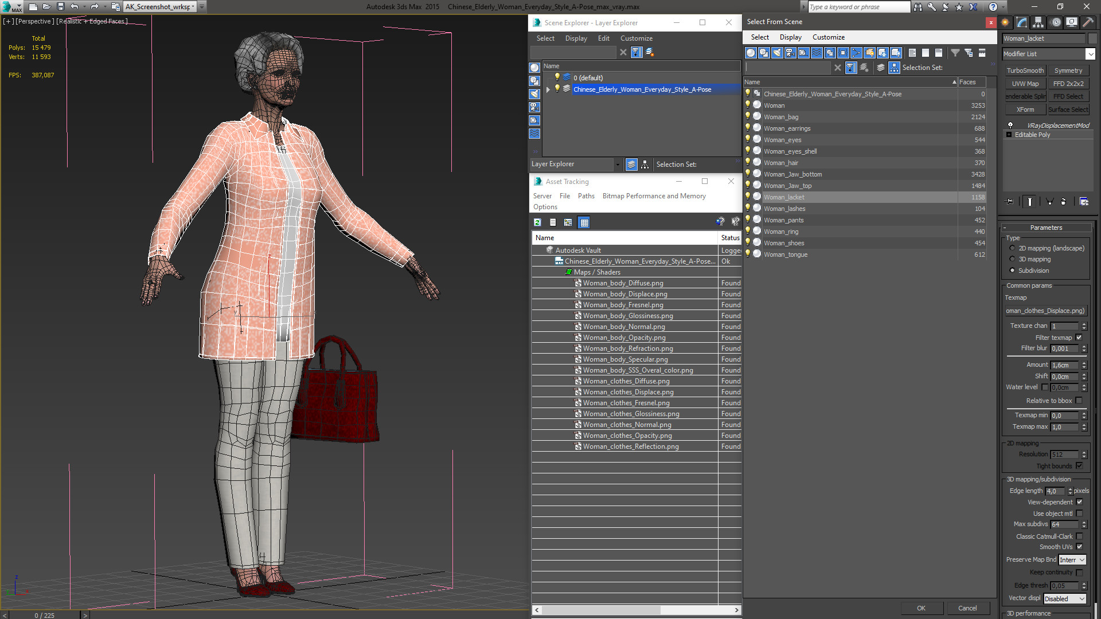Select 2D mapping (landscape) radio button
1101x619 pixels.
coord(1012,248)
